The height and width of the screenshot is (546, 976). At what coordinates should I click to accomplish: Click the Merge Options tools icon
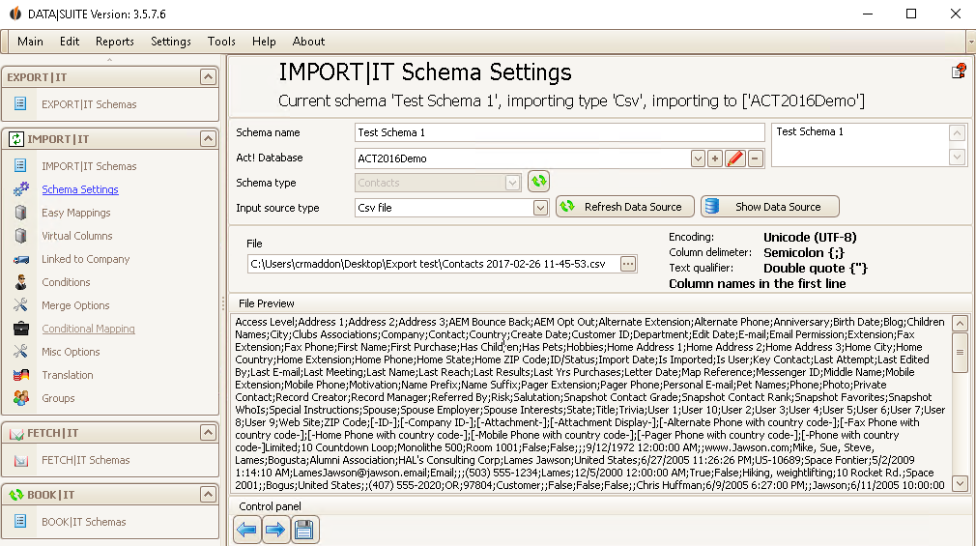coord(20,305)
